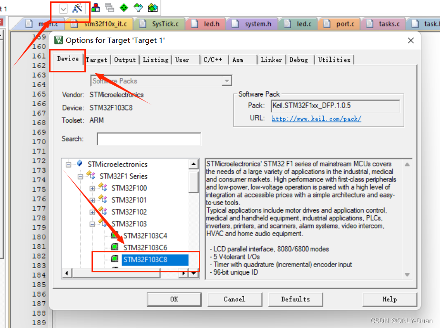The width and height of the screenshot is (440, 328).
Task: Open Manage Multi-Project Workspace stacked windows icon
Action: [x=110, y=8]
